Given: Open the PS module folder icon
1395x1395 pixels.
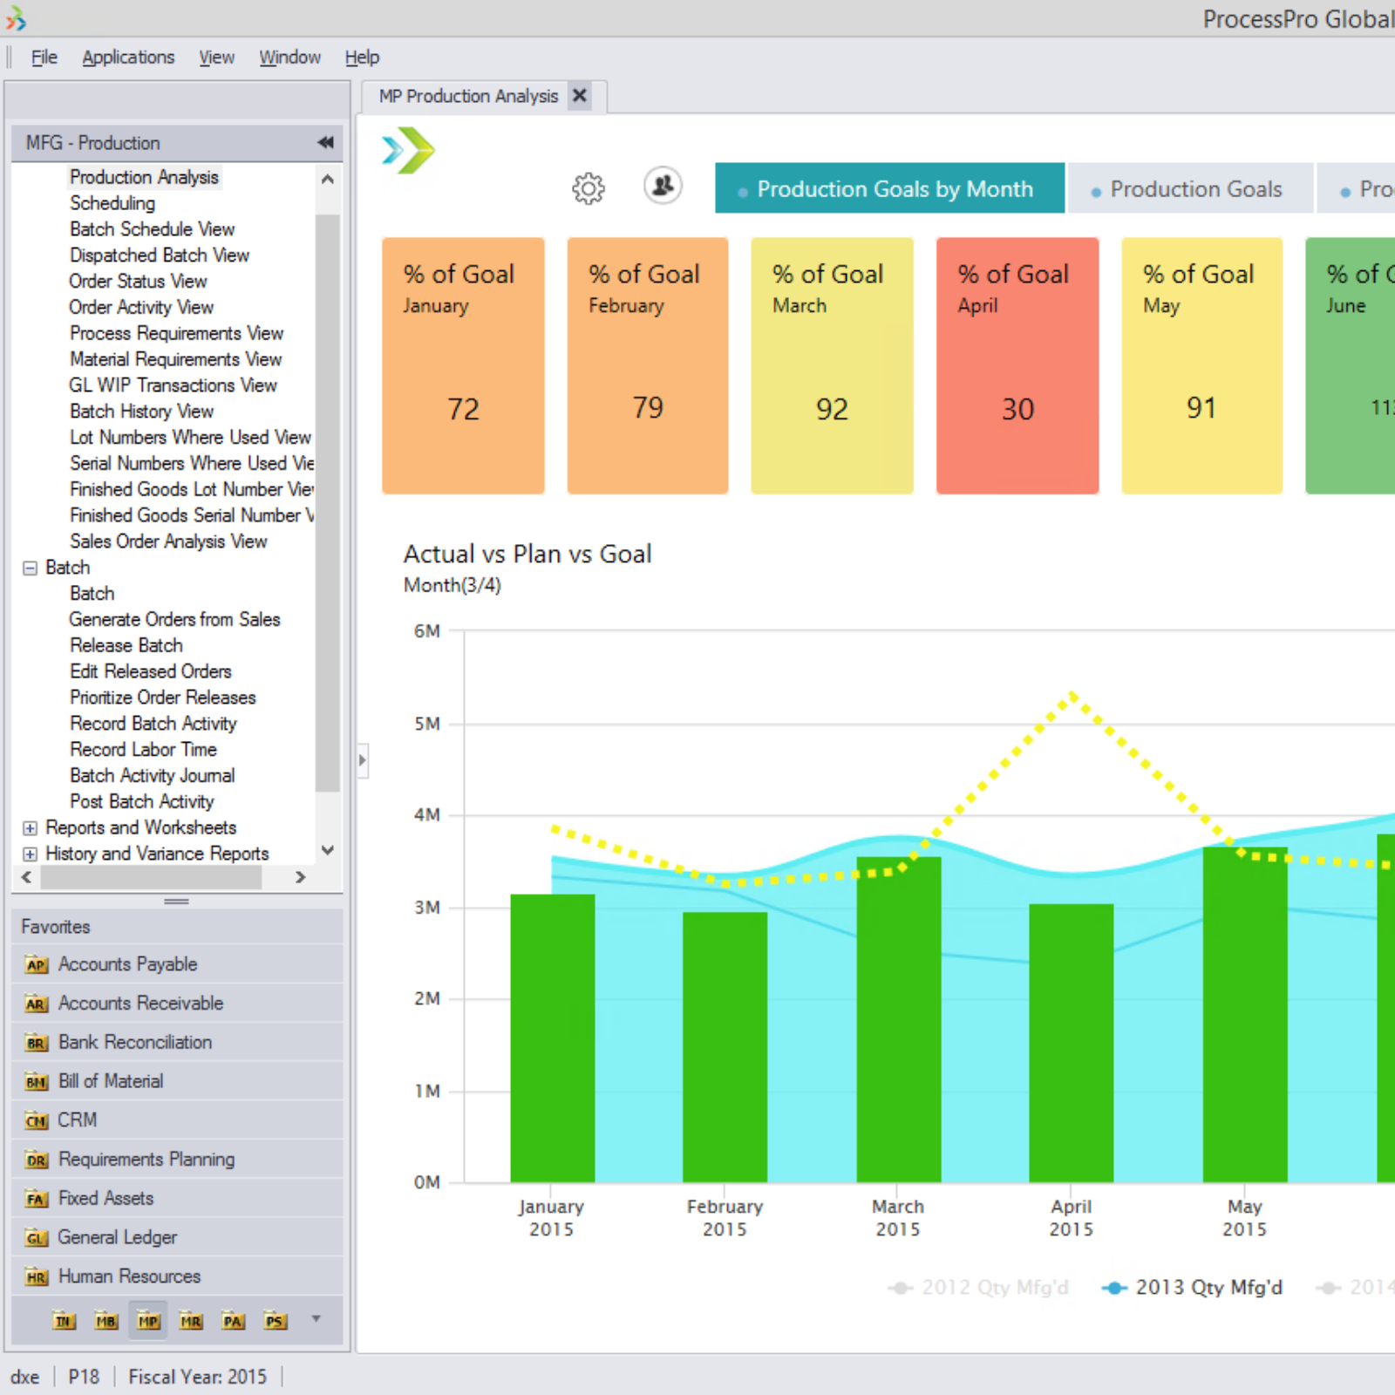Looking at the screenshot, I should pyautogui.click(x=275, y=1321).
